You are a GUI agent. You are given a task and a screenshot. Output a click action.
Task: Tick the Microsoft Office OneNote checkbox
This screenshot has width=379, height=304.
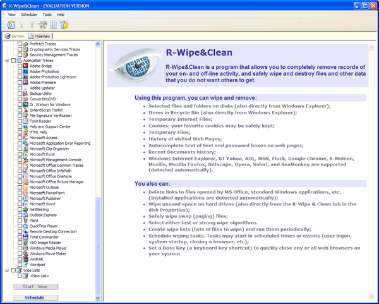[x=20, y=176]
